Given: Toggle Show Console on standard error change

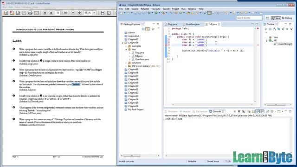Looking at the screenshot, I should (262, 111).
